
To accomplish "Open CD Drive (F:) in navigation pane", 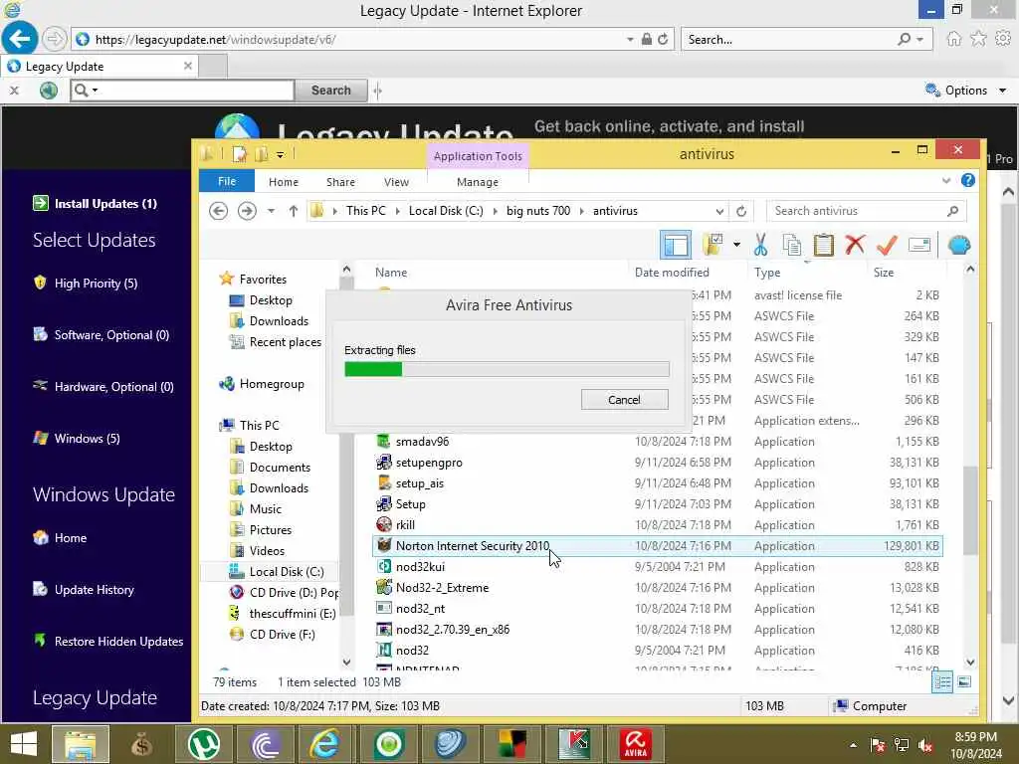I will 282,634.
